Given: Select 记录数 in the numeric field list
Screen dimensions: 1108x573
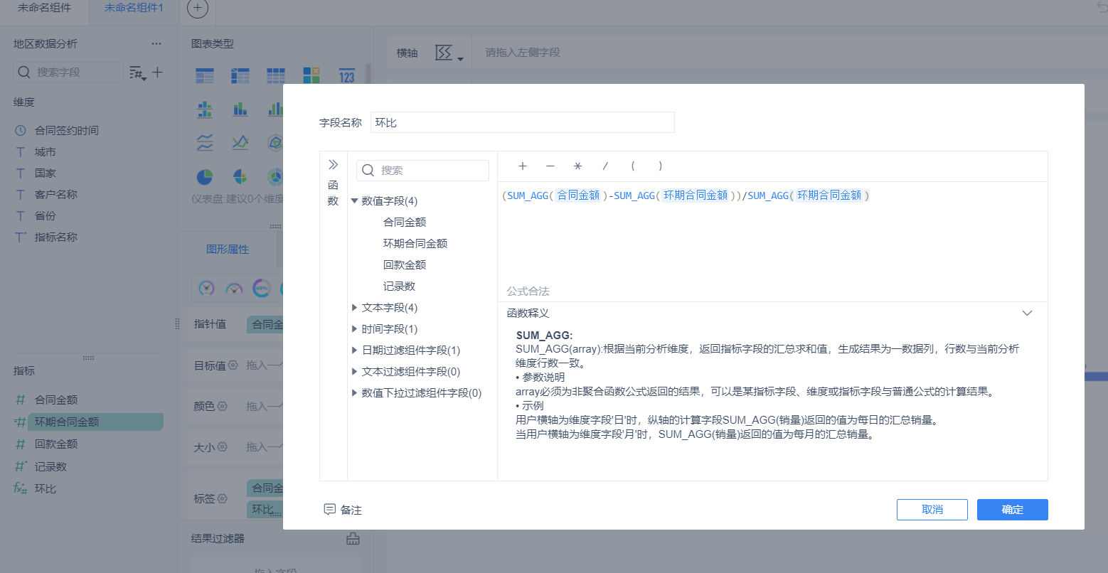Looking at the screenshot, I should [x=399, y=286].
